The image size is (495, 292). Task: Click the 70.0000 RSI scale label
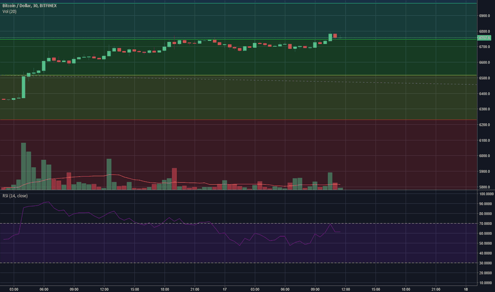tap(486, 224)
